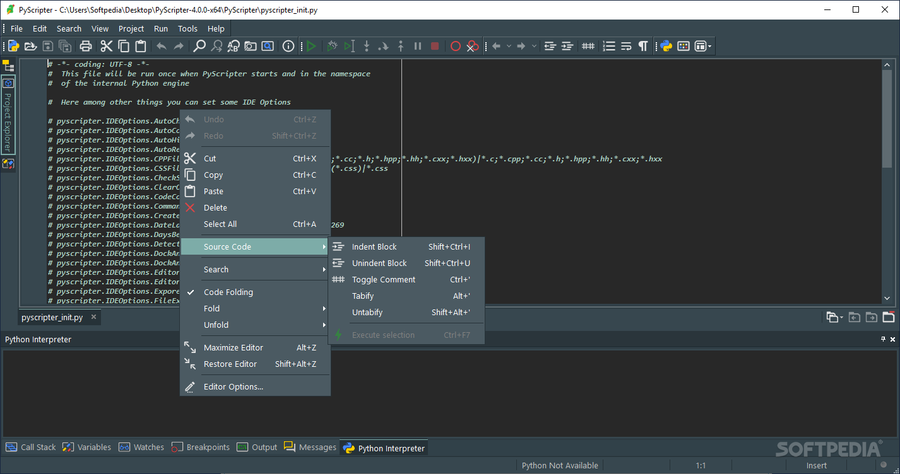Image resolution: width=900 pixels, height=474 pixels.
Task: Expand the Unfold submenu
Action: (x=255, y=325)
